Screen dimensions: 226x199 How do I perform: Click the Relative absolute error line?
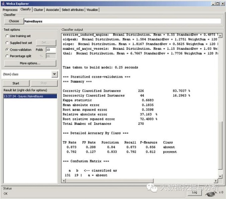(110, 114)
